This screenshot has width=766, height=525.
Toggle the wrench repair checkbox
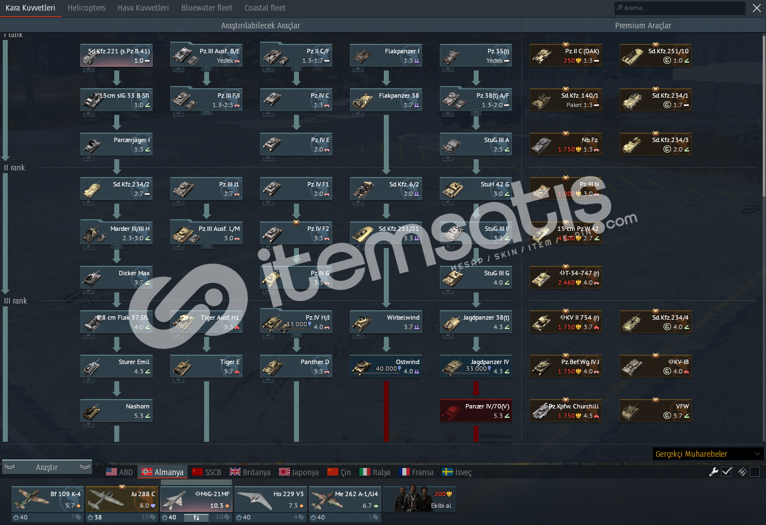coord(727,472)
